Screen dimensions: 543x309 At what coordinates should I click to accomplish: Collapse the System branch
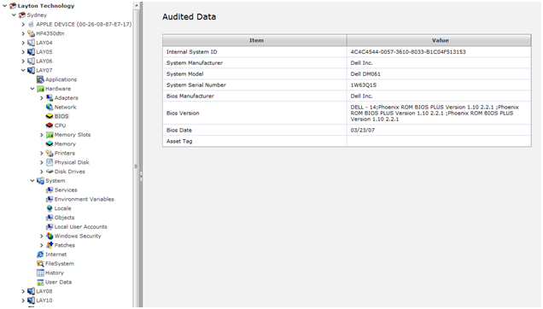click(x=32, y=180)
